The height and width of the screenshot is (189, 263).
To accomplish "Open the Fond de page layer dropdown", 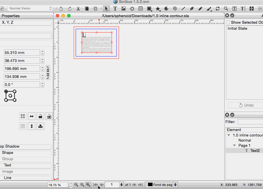I will point(175,185).
